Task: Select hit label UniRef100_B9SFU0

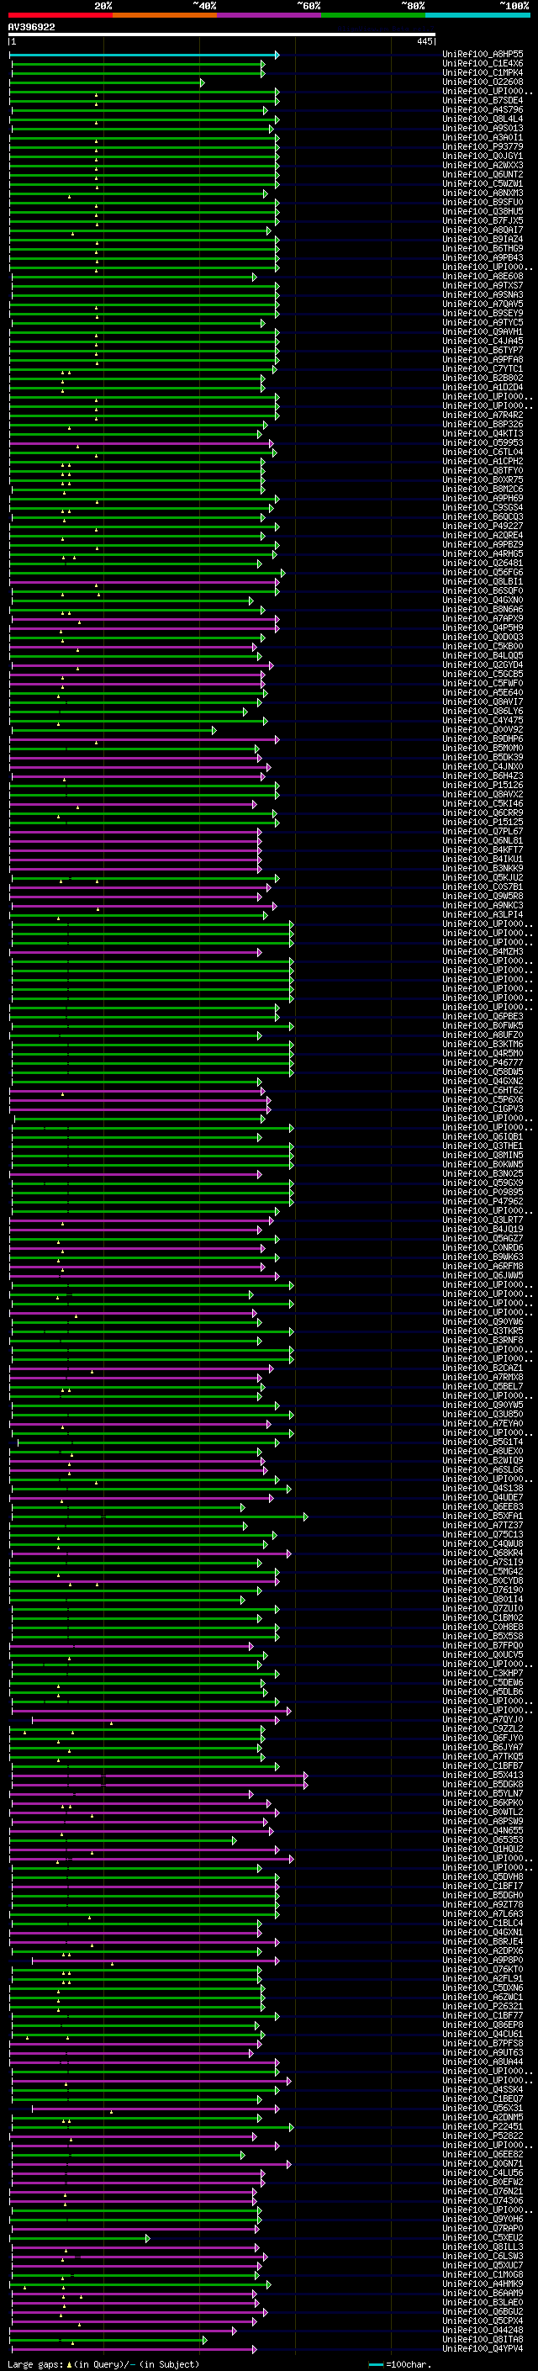Action: (483, 203)
